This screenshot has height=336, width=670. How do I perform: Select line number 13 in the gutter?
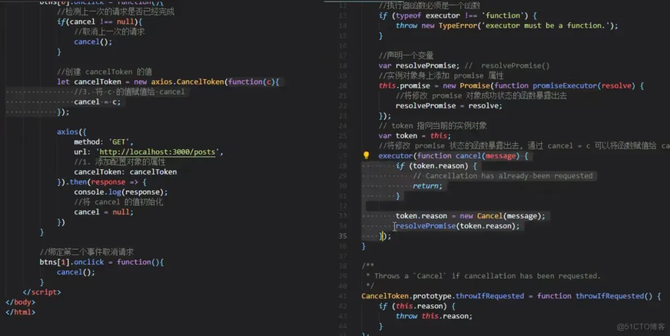[x=343, y=16]
